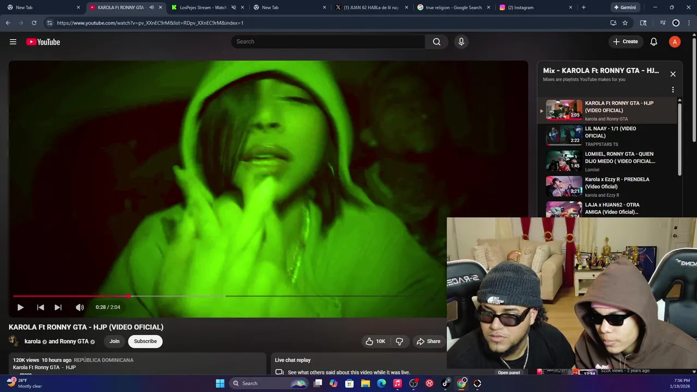The width and height of the screenshot is (697, 392).
Task: Share the video
Action: [x=428, y=341]
